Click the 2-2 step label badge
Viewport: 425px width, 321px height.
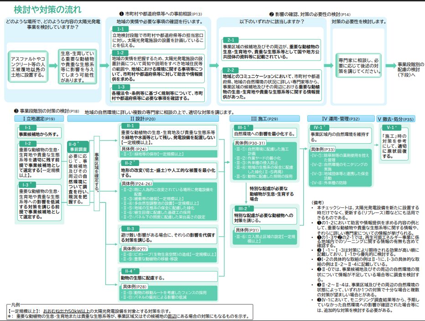[x=230, y=70]
